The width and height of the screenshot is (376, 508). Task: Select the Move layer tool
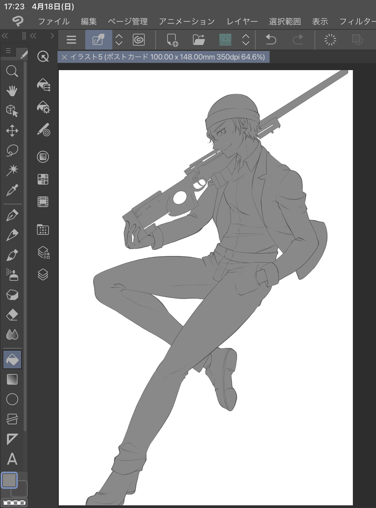click(12, 130)
